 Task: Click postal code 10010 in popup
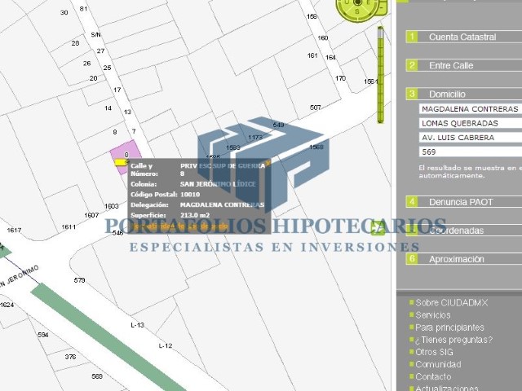click(190, 195)
